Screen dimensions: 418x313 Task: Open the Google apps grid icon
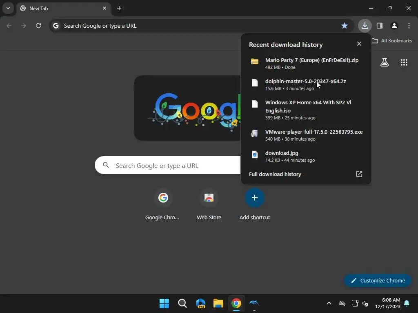404,62
